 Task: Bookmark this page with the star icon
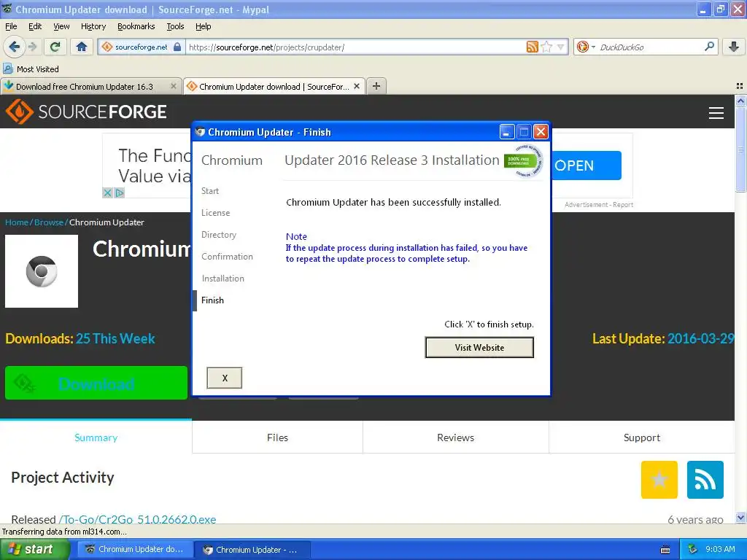coord(546,47)
